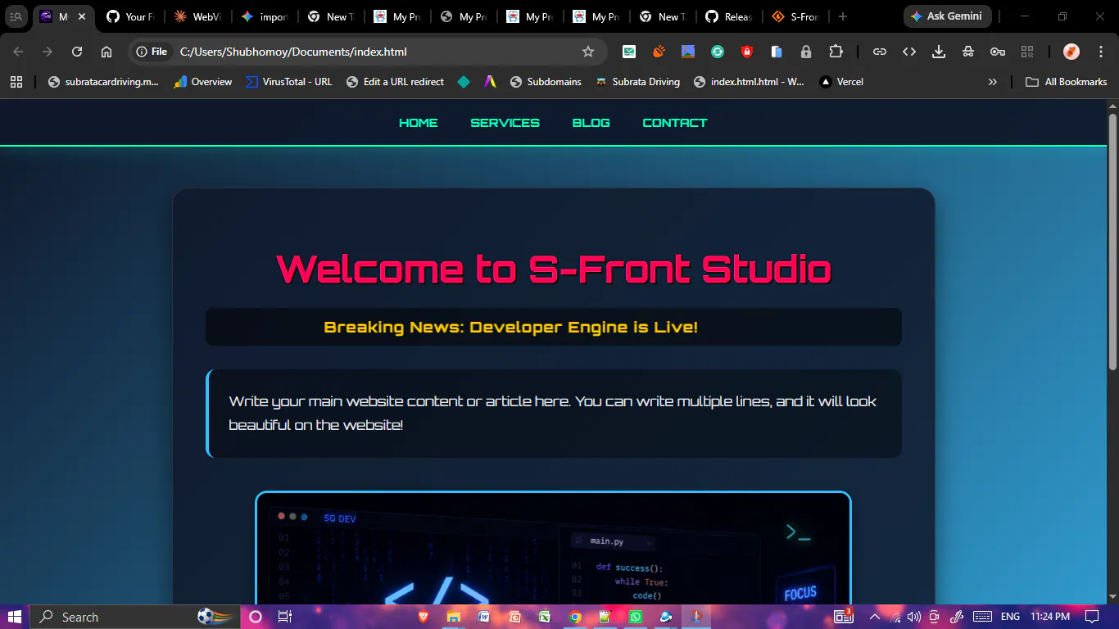Open the All Bookmarks folder
This screenshot has width=1119, height=629.
1067,82
